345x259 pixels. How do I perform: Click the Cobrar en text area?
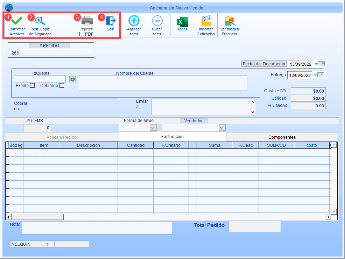(x=75, y=107)
